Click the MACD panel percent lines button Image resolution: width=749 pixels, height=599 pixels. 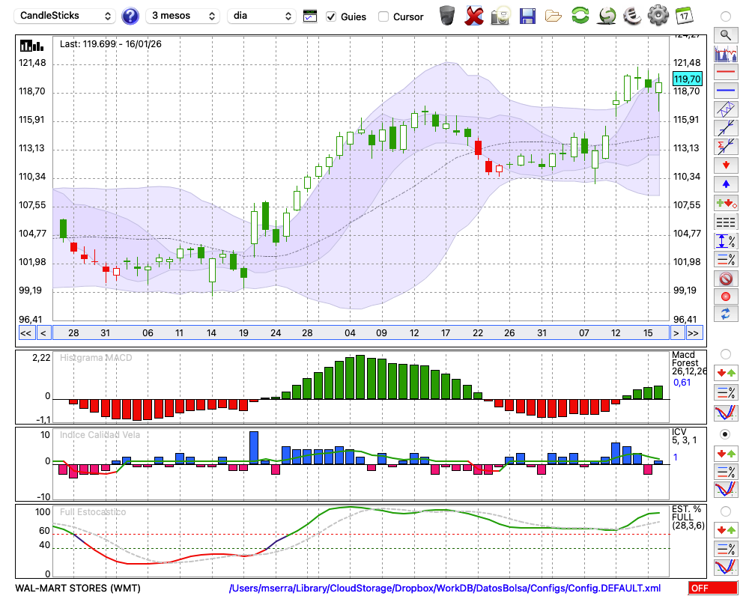tap(726, 392)
